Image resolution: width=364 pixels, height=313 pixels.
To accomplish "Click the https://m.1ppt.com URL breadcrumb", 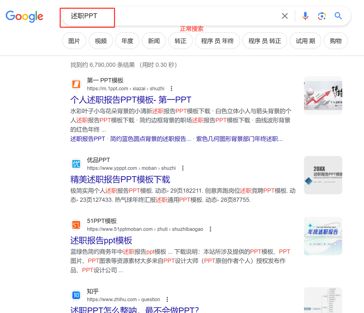I will pyautogui.click(x=126, y=89).
